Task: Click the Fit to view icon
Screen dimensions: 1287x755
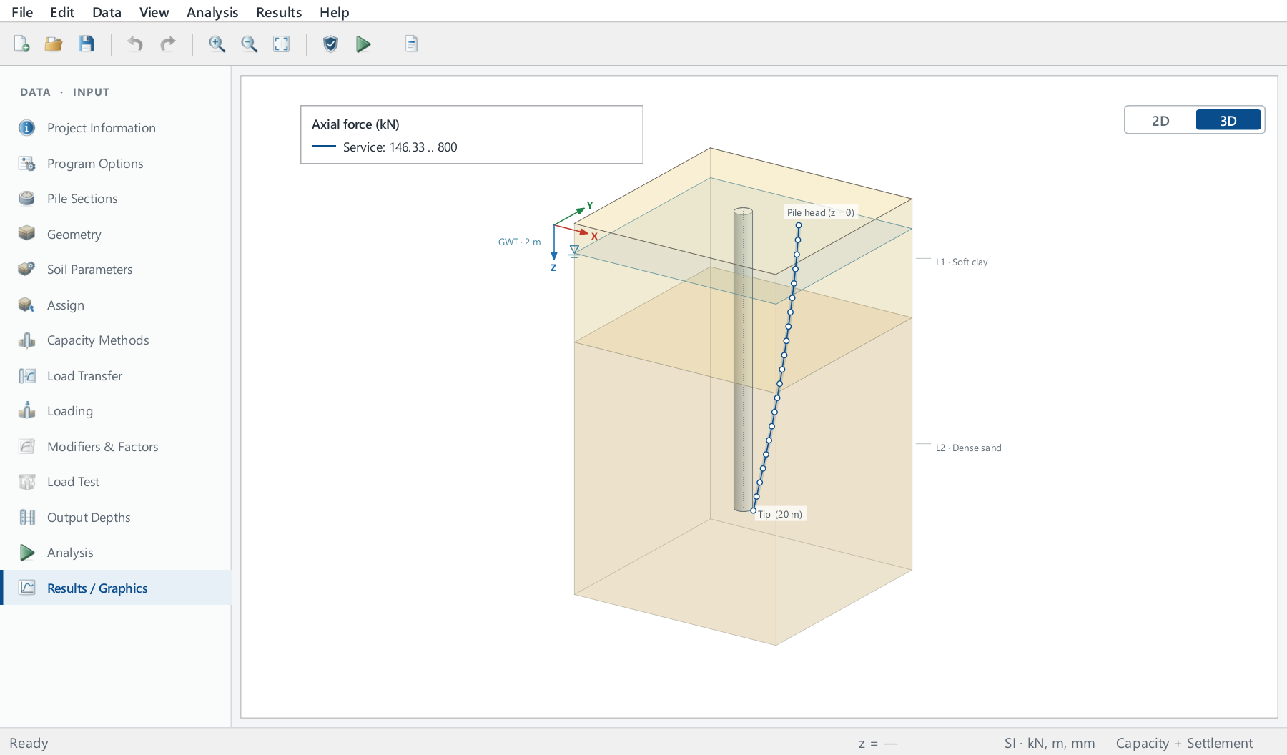Action: pyautogui.click(x=282, y=44)
